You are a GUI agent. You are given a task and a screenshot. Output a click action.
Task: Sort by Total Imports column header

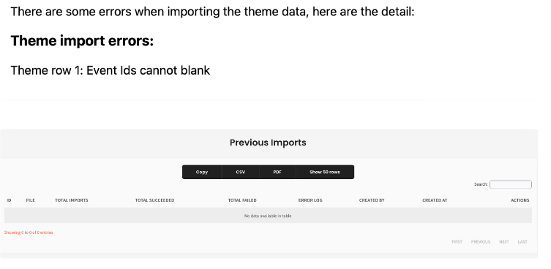(72, 200)
